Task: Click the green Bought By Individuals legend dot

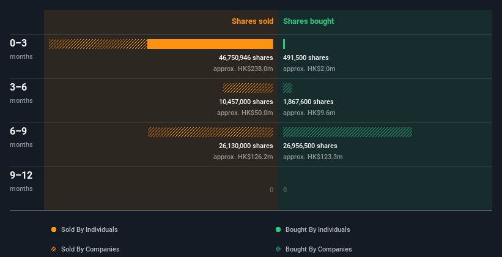Action: pyautogui.click(x=278, y=229)
